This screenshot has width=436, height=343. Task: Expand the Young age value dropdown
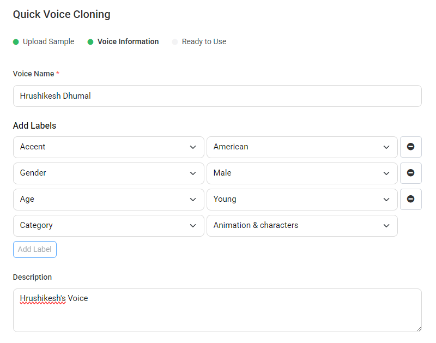click(302, 199)
